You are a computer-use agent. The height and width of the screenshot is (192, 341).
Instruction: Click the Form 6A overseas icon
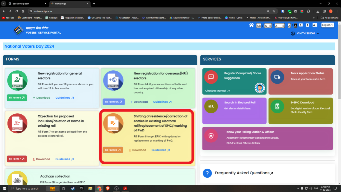113,81
